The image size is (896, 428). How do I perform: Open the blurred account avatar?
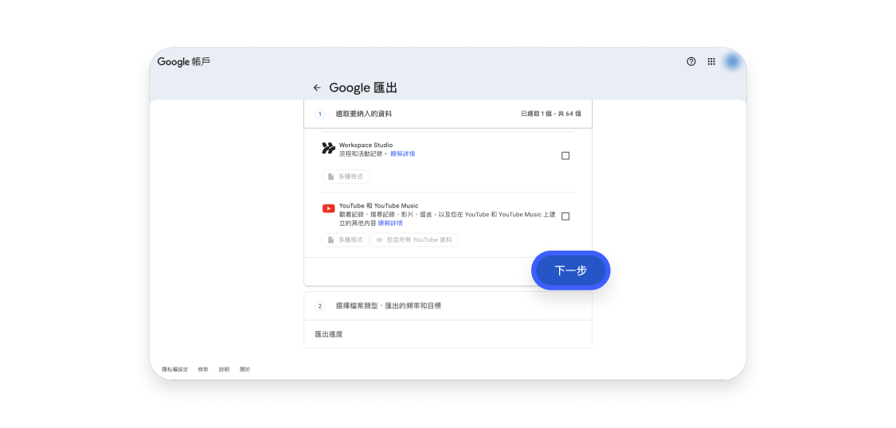[x=732, y=61]
